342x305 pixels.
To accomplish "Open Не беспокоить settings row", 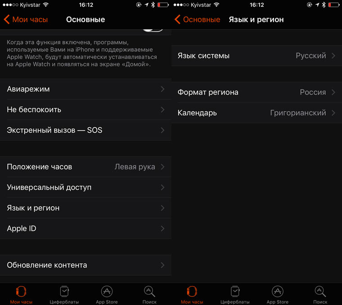I will (x=85, y=110).
